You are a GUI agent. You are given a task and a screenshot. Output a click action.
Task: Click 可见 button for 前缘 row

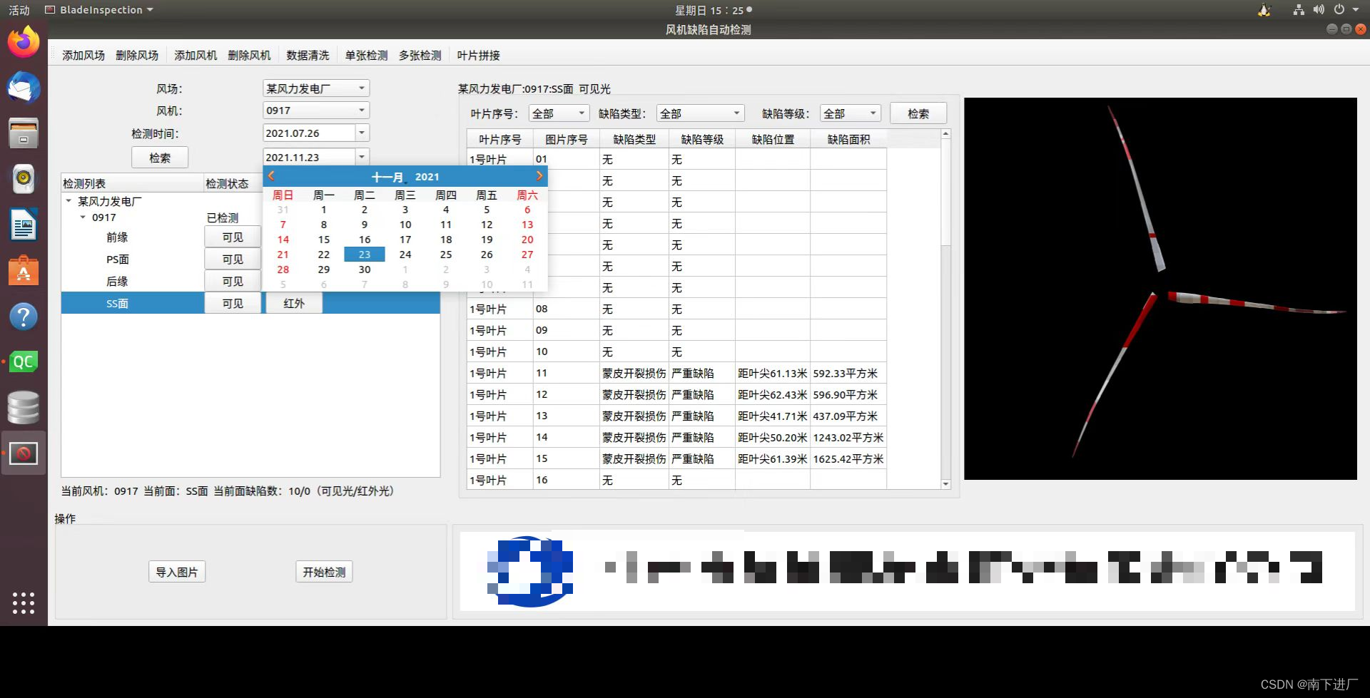click(233, 237)
